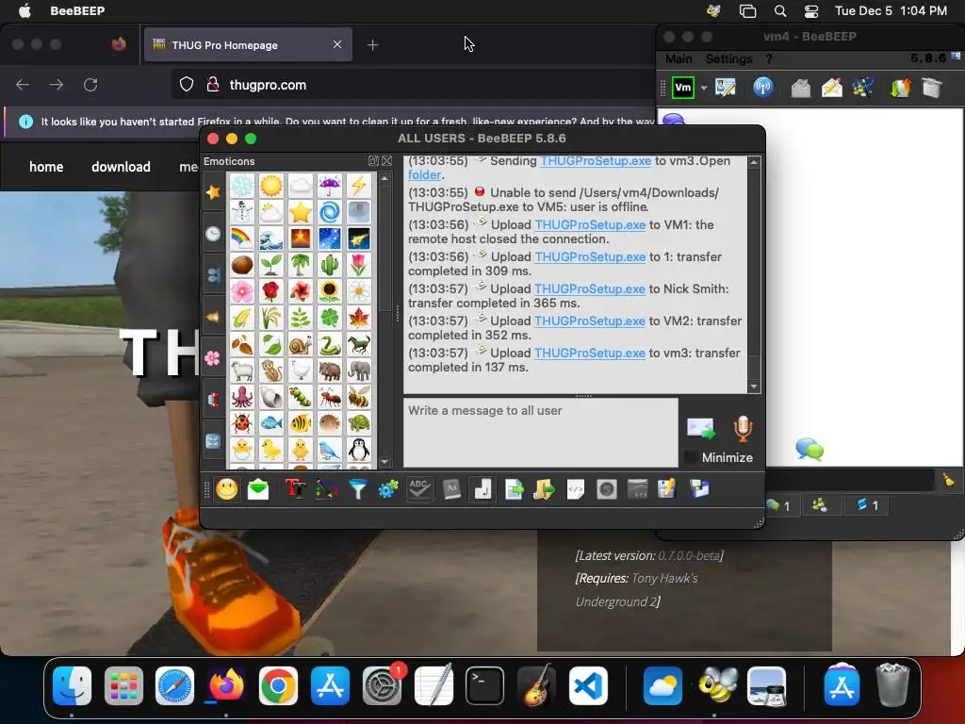
Task: Open the THUGProSetup.exe link in the VM2 upload line
Action: pos(590,321)
